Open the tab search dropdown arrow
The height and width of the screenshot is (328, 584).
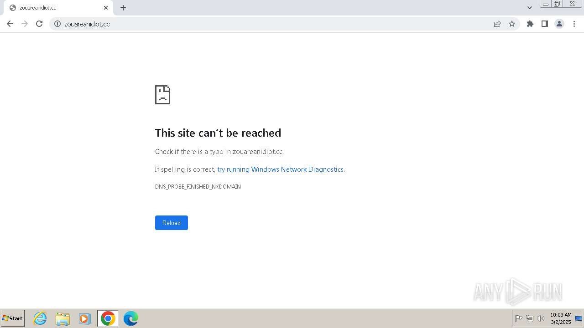530,8
